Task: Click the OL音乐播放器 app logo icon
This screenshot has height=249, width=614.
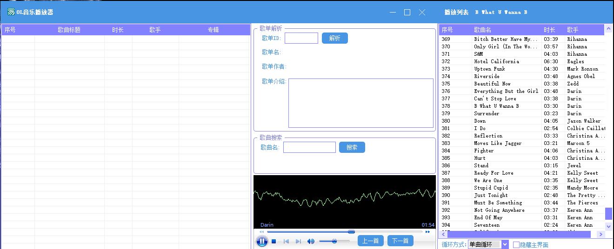Action: click(11, 12)
